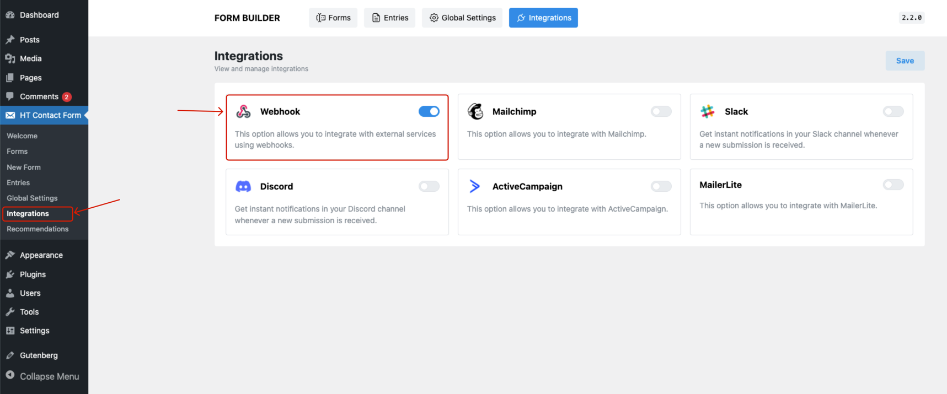Screen dimensions: 947x394
Task: Open Forms in the sidebar submenu
Action: tap(17, 151)
